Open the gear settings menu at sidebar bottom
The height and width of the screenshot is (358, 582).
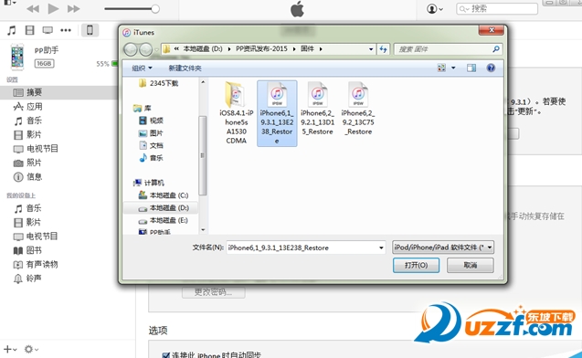[x=31, y=349]
